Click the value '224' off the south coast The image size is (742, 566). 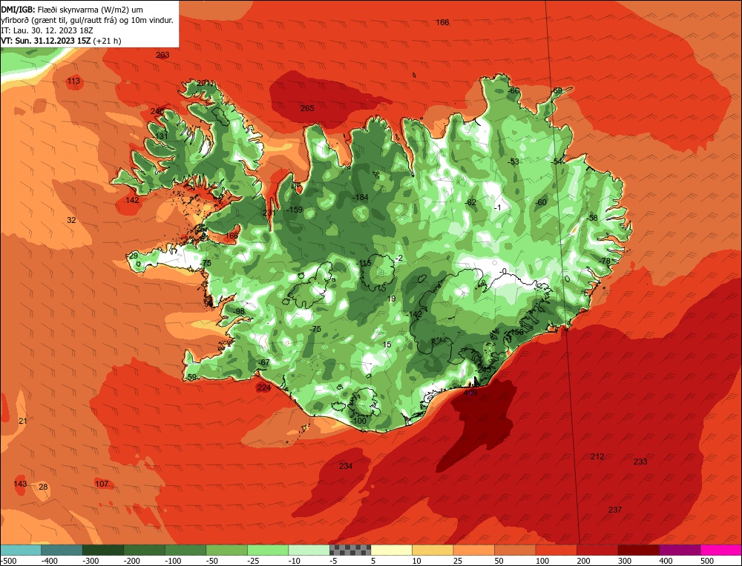(x=264, y=387)
